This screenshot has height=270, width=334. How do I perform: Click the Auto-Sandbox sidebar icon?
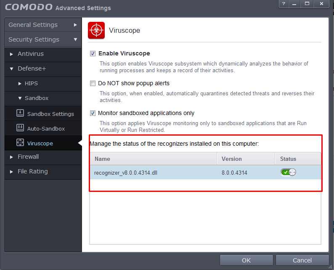pyautogui.click(x=20, y=128)
